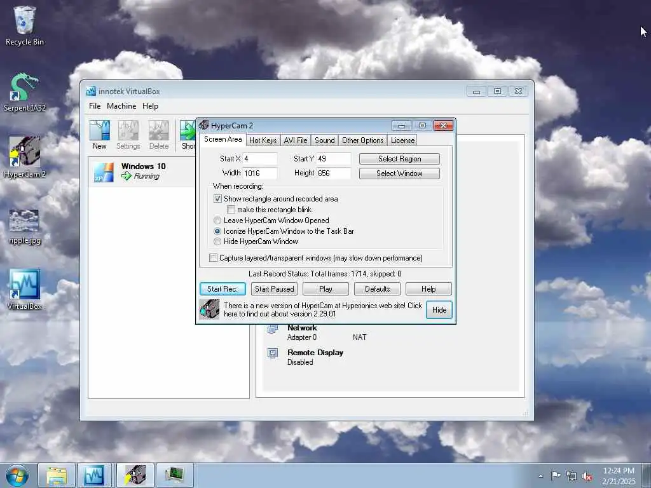
Task: Switch to the Screen Area tab
Action: point(223,139)
